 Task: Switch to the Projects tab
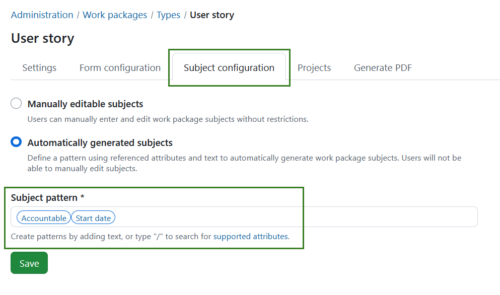[314, 67]
